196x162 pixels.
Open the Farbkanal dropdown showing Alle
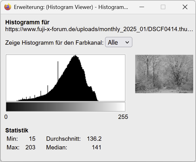[x=118, y=43]
